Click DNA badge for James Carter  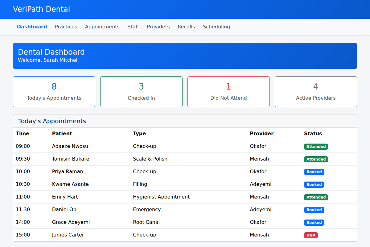click(311, 235)
